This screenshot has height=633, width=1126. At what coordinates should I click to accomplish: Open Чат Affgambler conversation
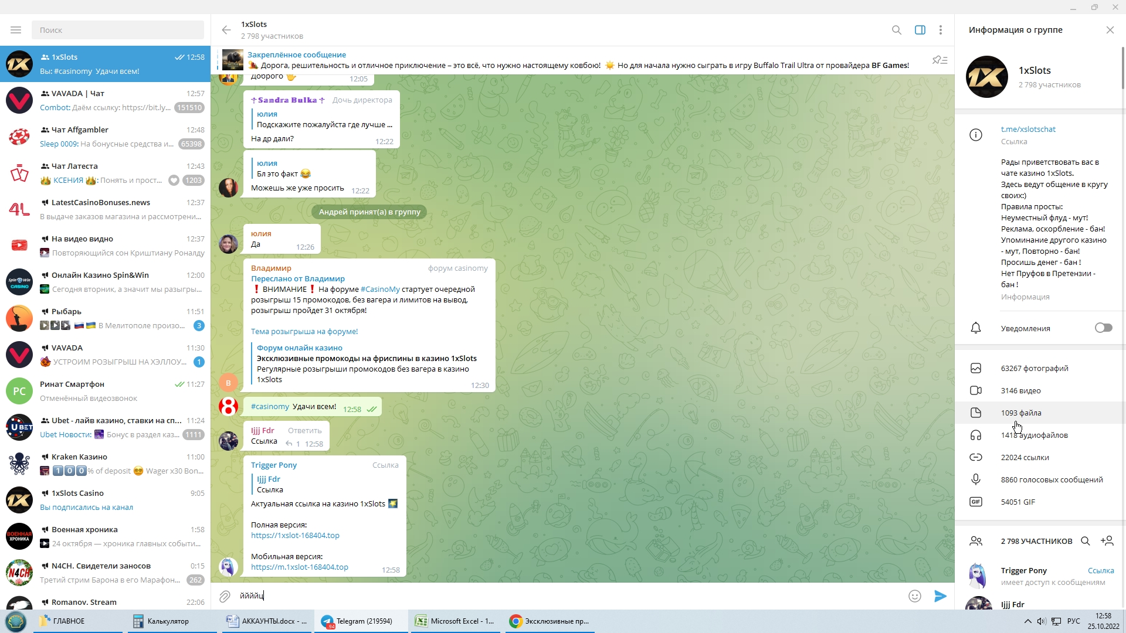point(105,137)
